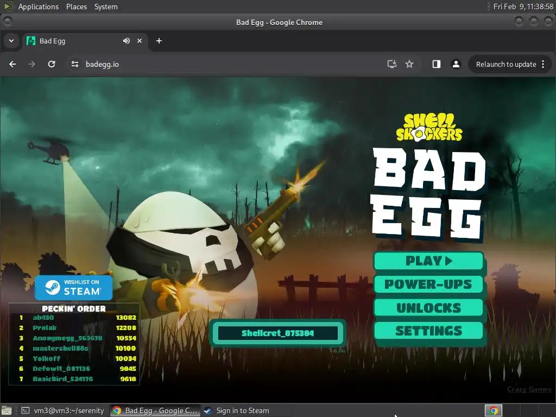Select leaderboard player Prolak
Screen dimensions: 556x417
tap(45, 327)
